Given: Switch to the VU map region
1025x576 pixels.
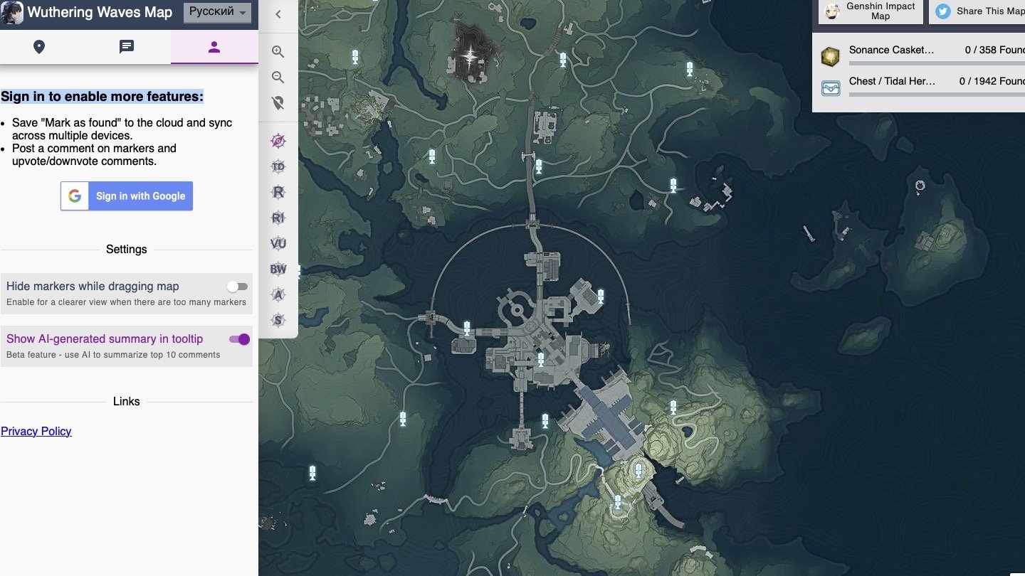Looking at the screenshot, I should [x=278, y=243].
